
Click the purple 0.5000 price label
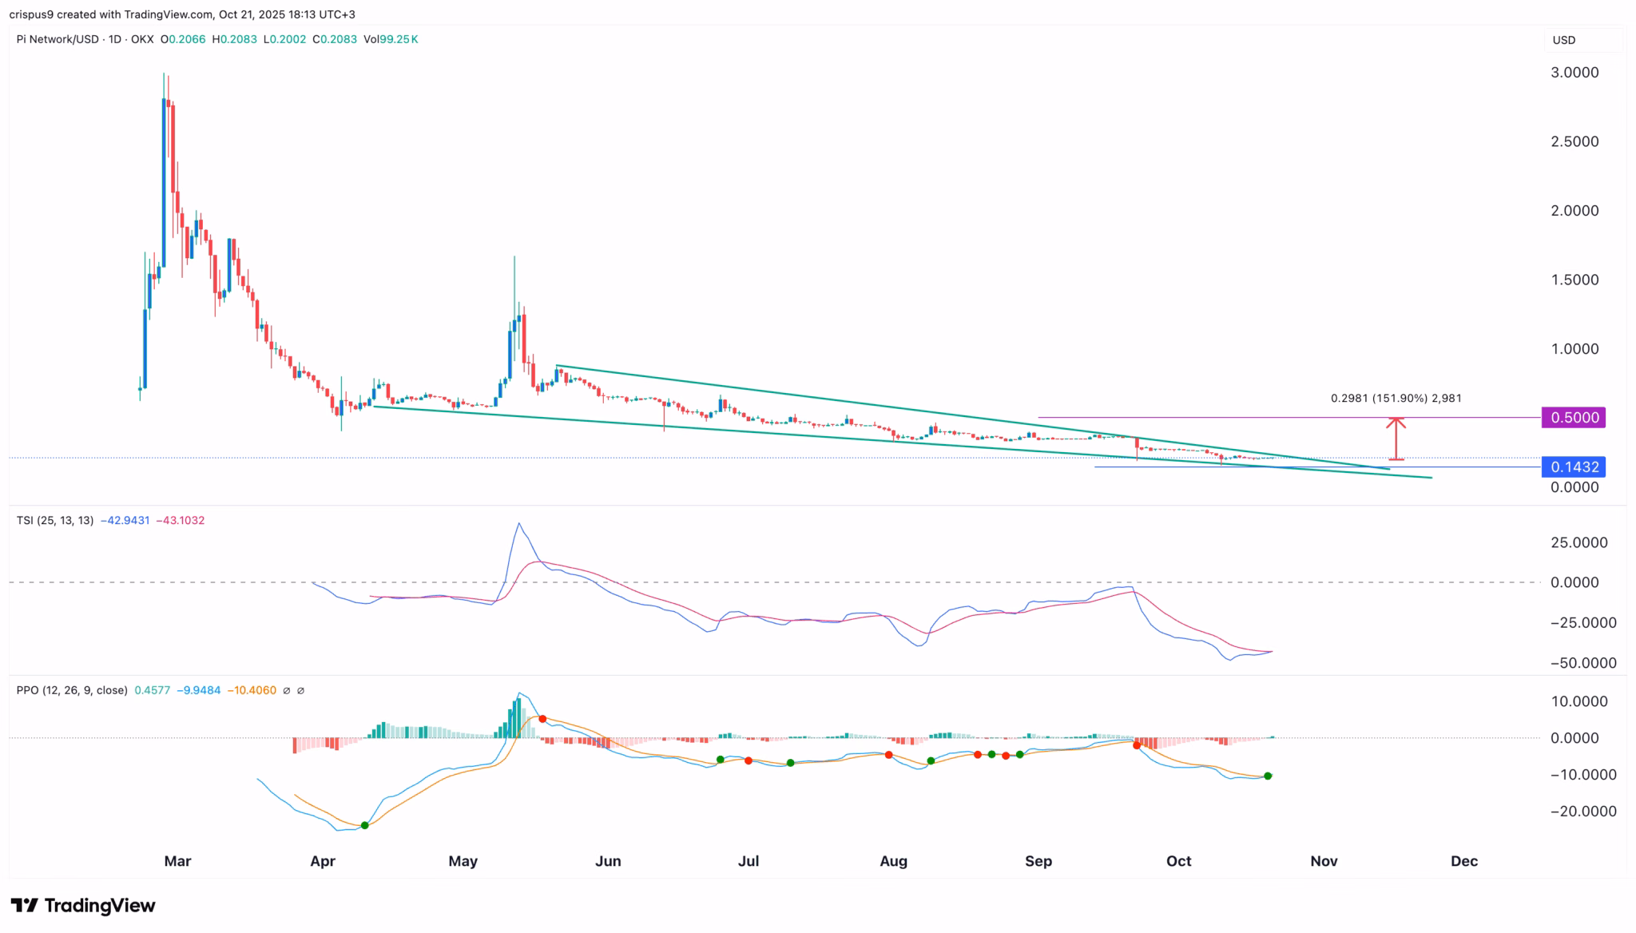click(x=1574, y=418)
